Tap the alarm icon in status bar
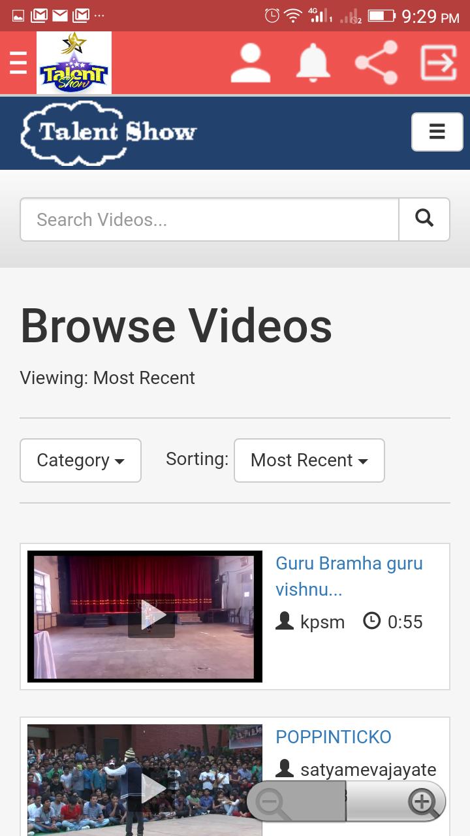The width and height of the screenshot is (470, 836). tap(272, 15)
